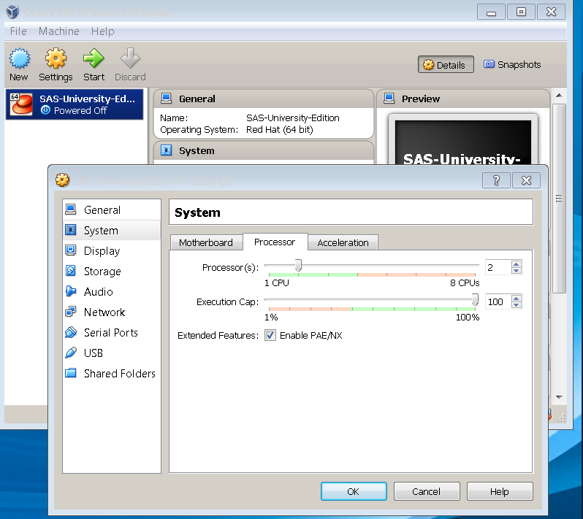Click the question mark help button in the Settings title bar

(496, 180)
